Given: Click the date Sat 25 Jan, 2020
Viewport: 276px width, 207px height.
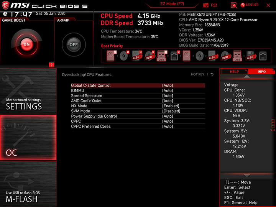Looking at the screenshot, I should coord(51,13).
